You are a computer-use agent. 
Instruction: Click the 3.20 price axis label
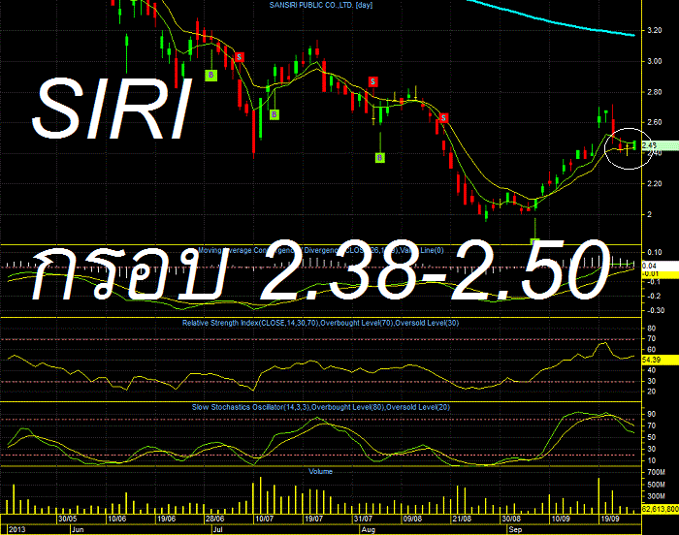655,30
